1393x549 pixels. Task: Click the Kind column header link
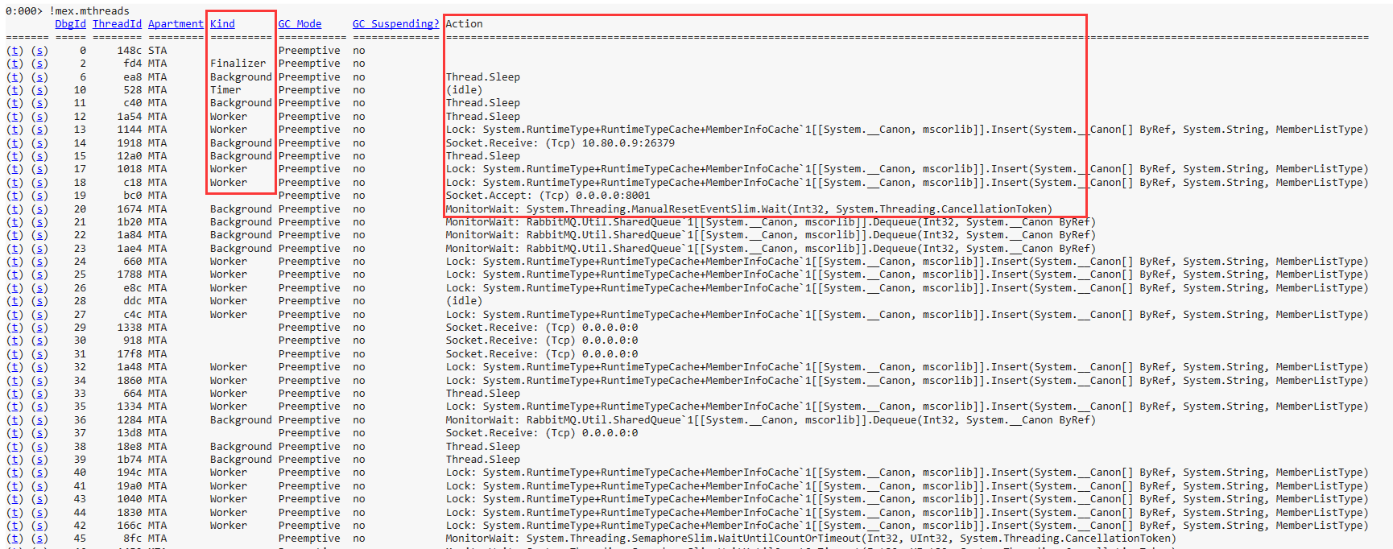[222, 24]
